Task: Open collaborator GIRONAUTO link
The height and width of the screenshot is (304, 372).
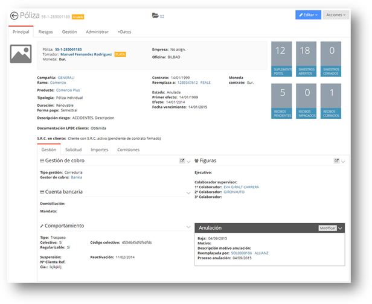Action: 234,192
